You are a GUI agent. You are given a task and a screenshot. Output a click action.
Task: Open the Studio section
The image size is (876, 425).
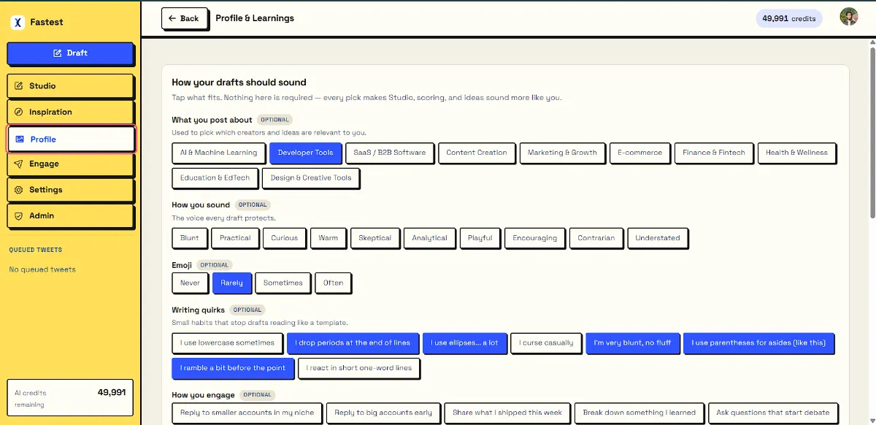[70, 86]
